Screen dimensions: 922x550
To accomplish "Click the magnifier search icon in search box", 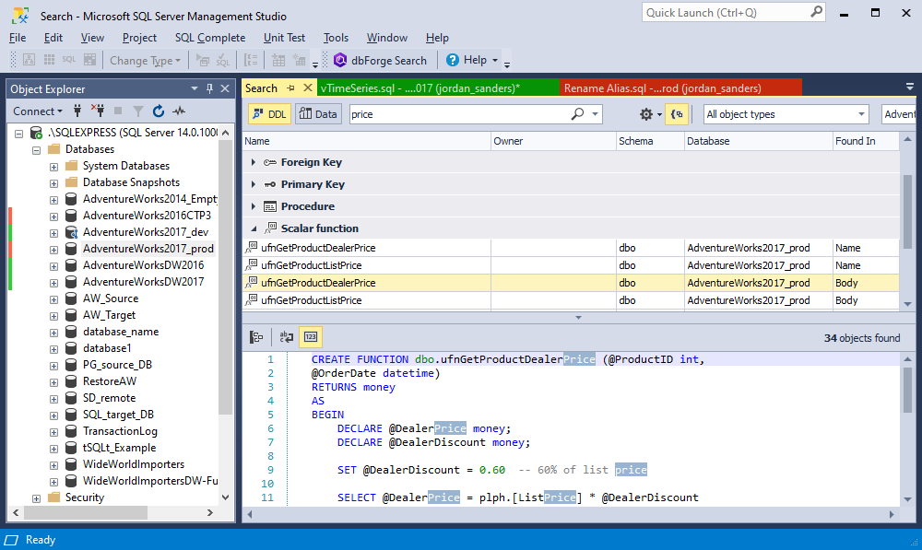I will pos(578,114).
